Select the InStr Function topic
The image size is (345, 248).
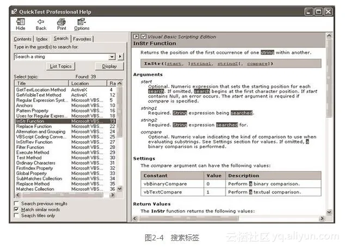click(65, 121)
